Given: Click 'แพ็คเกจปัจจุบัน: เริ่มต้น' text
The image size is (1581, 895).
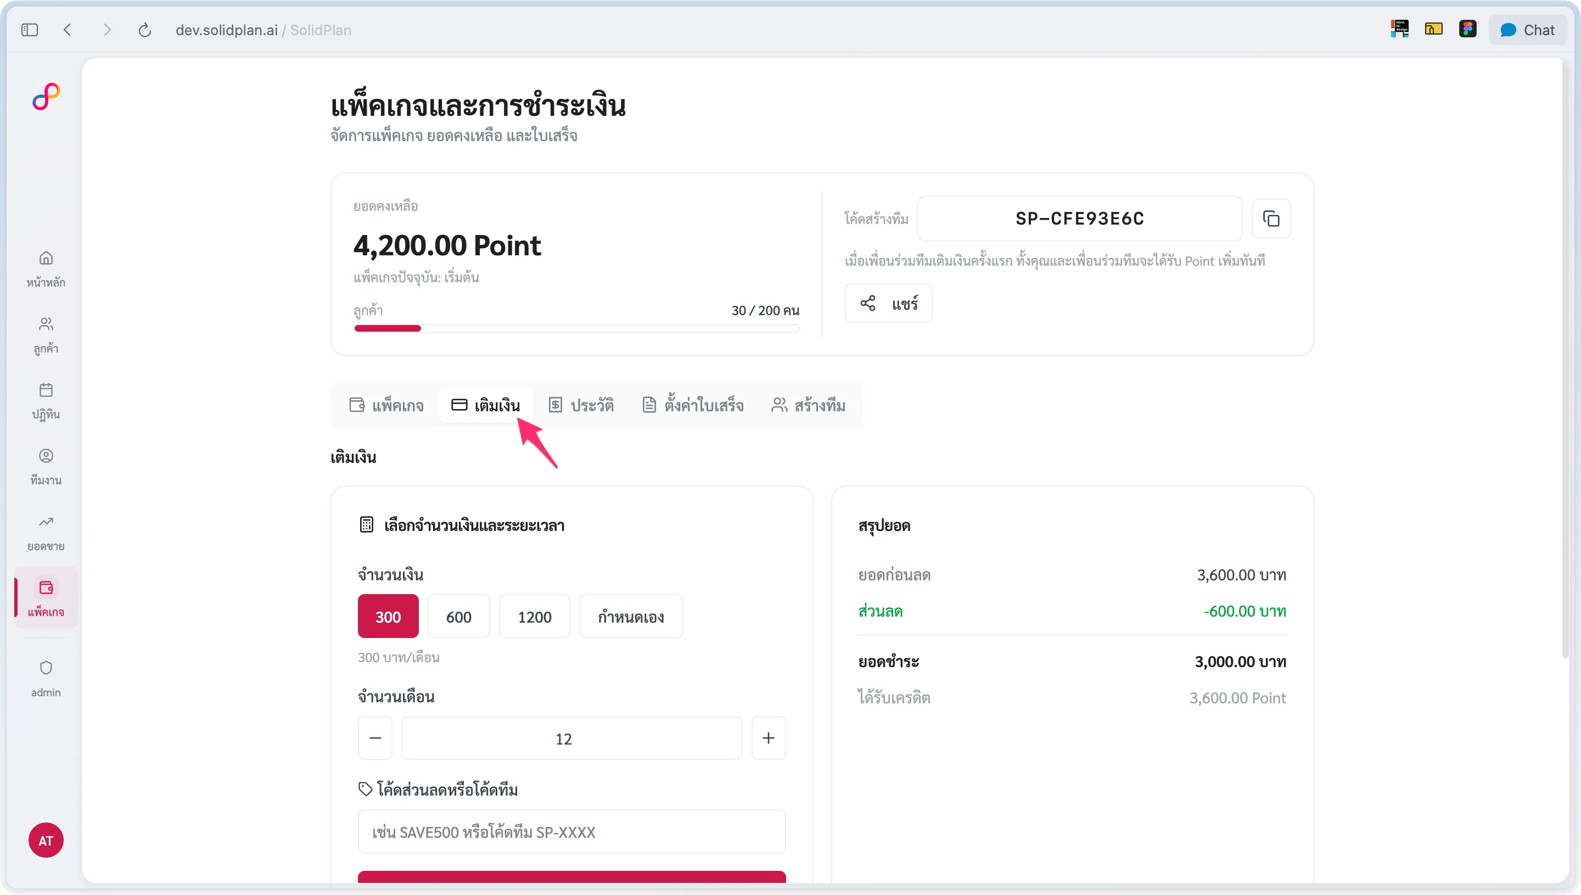Looking at the screenshot, I should click(416, 277).
